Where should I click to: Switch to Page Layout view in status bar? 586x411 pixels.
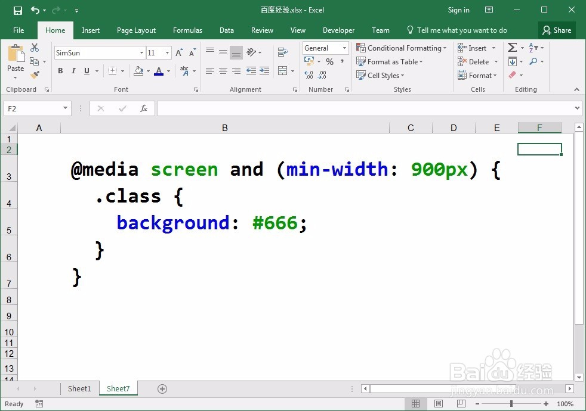pos(439,403)
